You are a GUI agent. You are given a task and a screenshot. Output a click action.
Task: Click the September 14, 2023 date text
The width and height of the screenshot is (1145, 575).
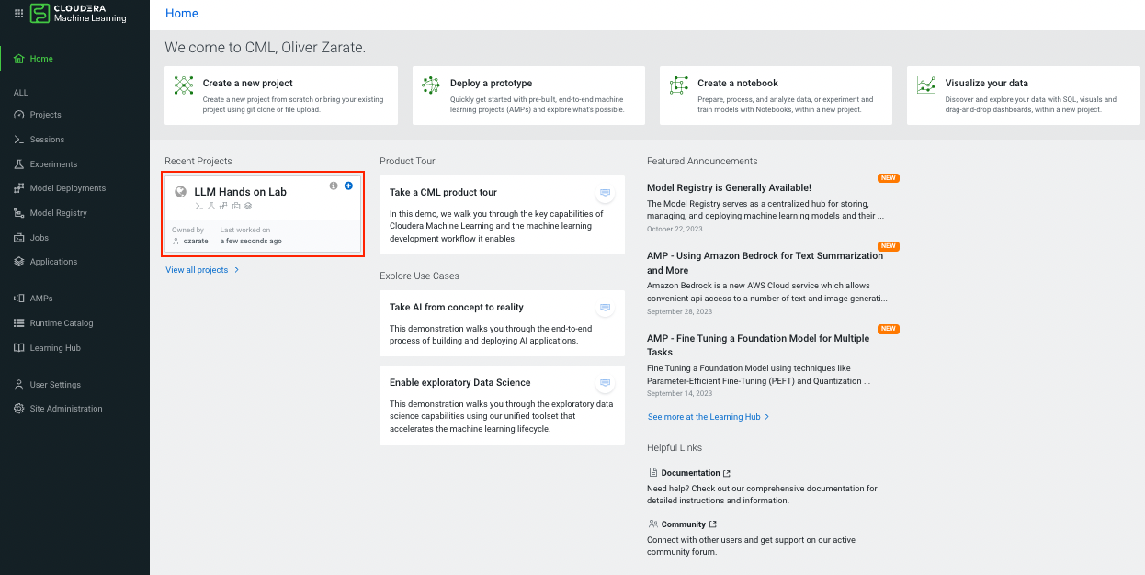pyautogui.click(x=679, y=393)
